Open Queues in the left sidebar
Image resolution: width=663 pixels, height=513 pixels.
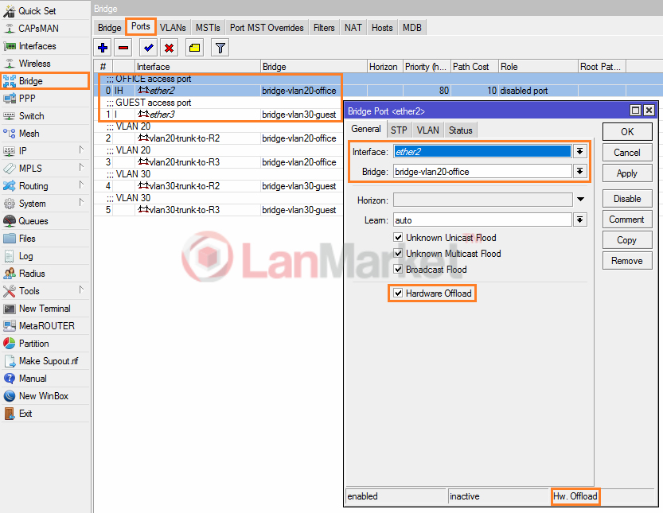tap(33, 221)
